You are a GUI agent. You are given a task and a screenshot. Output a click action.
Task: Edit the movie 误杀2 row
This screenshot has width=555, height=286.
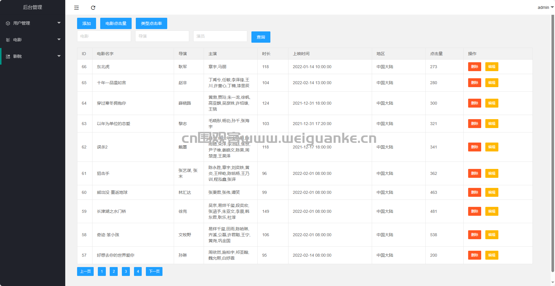click(x=492, y=147)
